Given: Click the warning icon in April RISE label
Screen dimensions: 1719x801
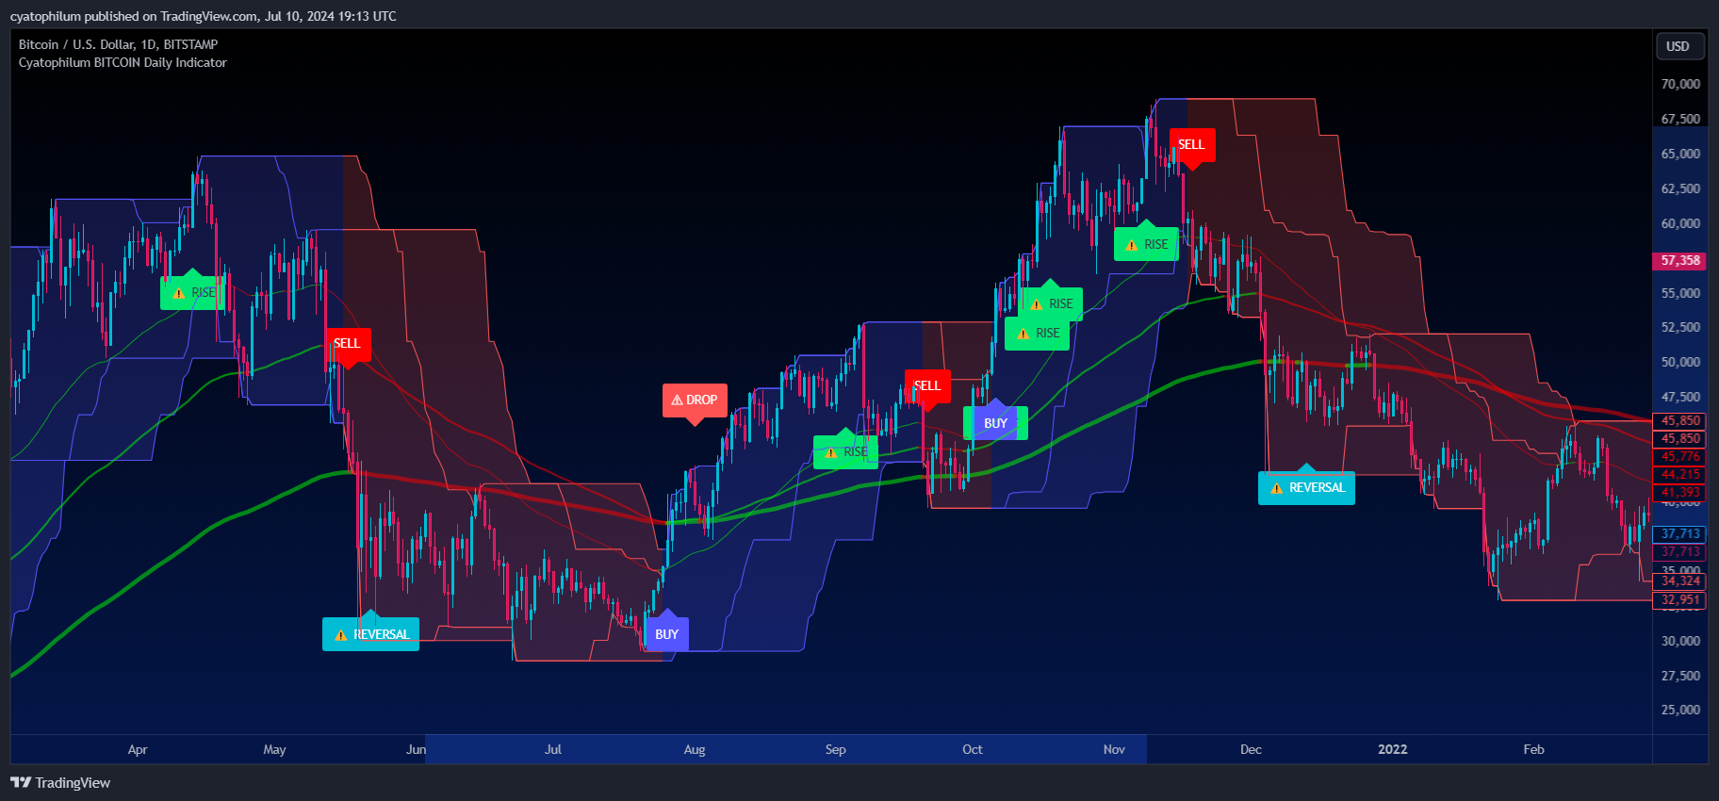Looking at the screenshot, I should pyautogui.click(x=179, y=293).
